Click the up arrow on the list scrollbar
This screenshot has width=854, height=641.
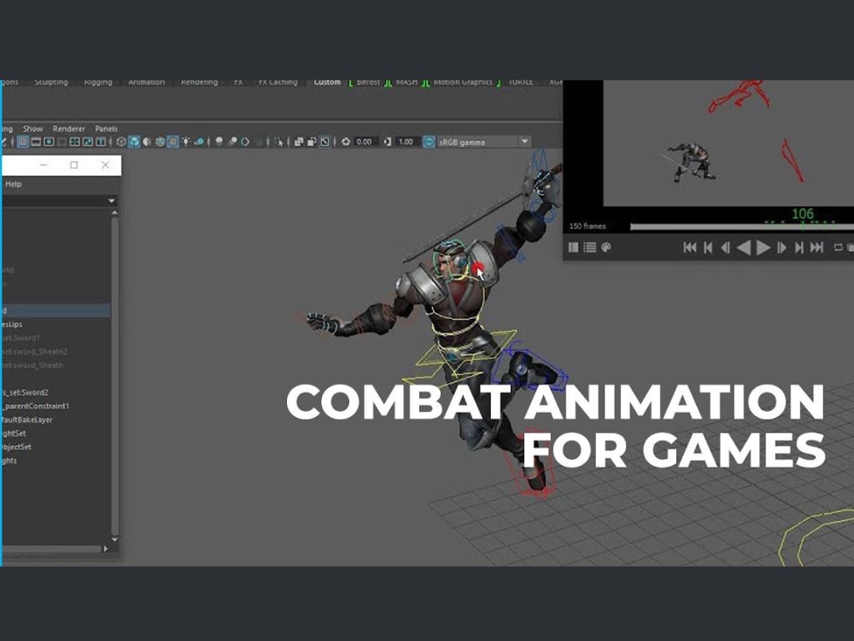coord(114,213)
